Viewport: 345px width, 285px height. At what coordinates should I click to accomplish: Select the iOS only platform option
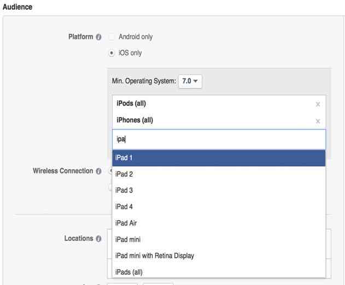pyautogui.click(x=112, y=54)
